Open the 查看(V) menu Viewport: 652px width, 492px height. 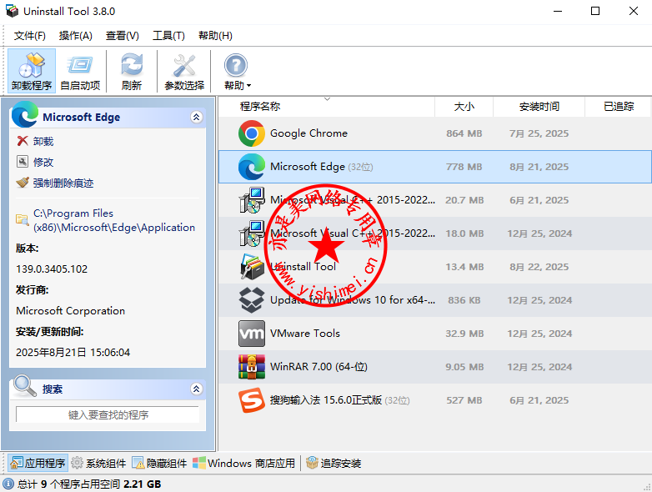[x=123, y=36]
